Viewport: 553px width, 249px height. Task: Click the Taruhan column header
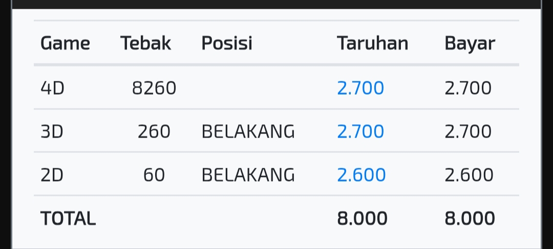(x=372, y=43)
